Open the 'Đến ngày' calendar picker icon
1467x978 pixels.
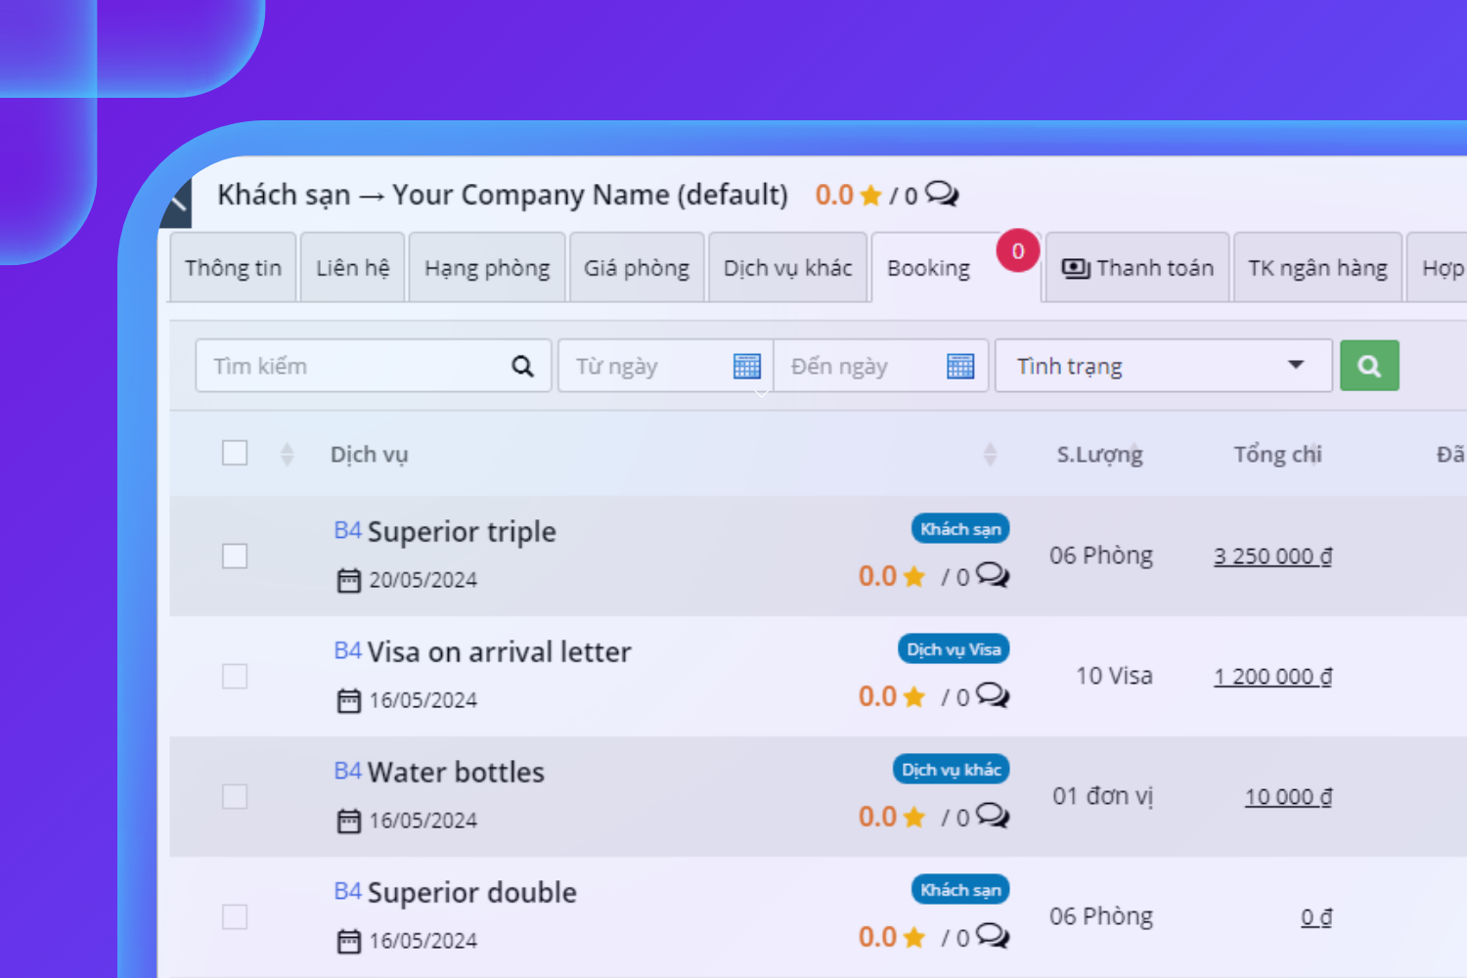pos(960,366)
